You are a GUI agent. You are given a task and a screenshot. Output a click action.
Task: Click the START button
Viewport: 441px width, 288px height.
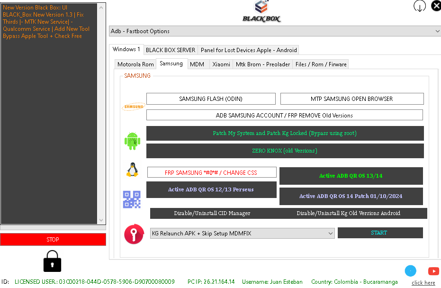(380, 233)
